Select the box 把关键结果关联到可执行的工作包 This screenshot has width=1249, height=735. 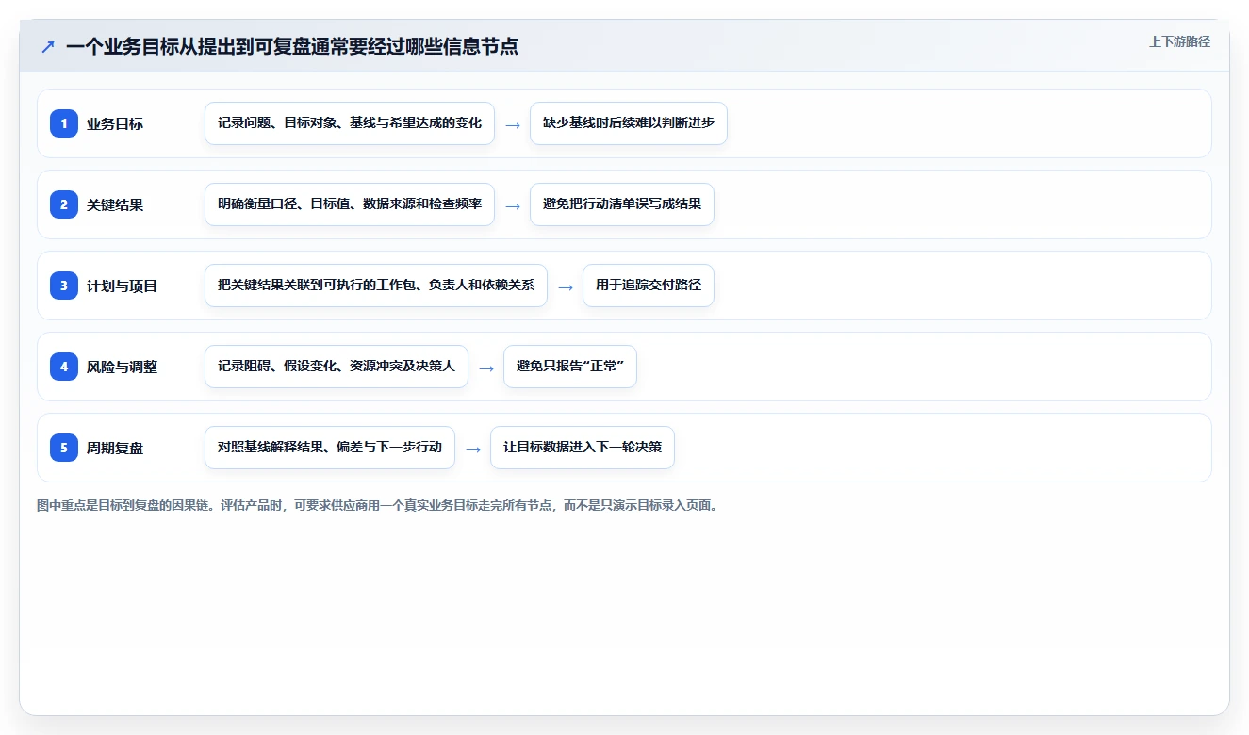coord(376,286)
